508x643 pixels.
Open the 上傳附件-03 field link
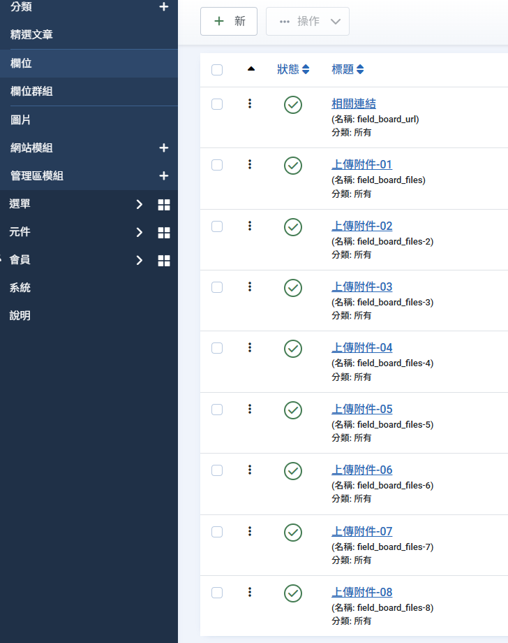tap(361, 287)
